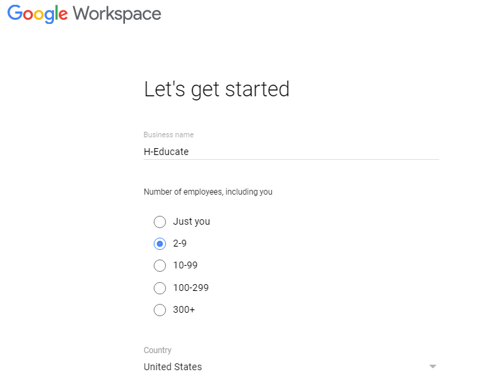Click the Google Workspace logo
498x377 pixels.
[x=84, y=14]
